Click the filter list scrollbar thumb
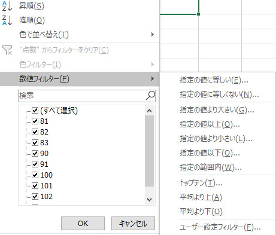Image resolution: width=276 pixels, height=235 pixels. click(149, 151)
